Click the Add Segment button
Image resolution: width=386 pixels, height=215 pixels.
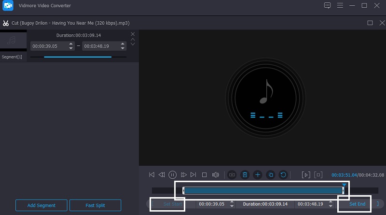pos(41,205)
